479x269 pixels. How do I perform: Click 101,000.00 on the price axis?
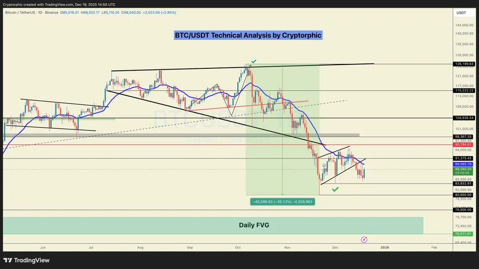(x=464, y=129)
